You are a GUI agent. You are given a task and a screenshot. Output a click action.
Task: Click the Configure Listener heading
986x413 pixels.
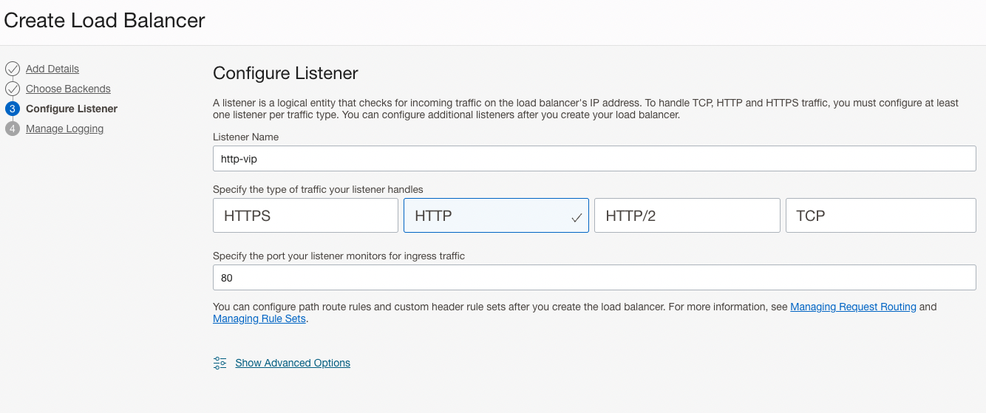tap(285, 73)
